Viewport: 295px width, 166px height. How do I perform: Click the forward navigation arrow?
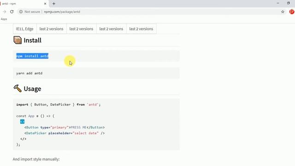[4, 12]
